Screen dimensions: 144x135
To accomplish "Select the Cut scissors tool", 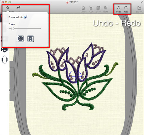I will [x=91, y=8].
